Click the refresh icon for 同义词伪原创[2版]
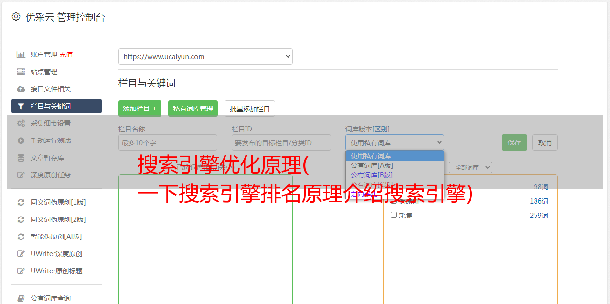The width and height of the screenshot is (610, 304). click(21, 219)
